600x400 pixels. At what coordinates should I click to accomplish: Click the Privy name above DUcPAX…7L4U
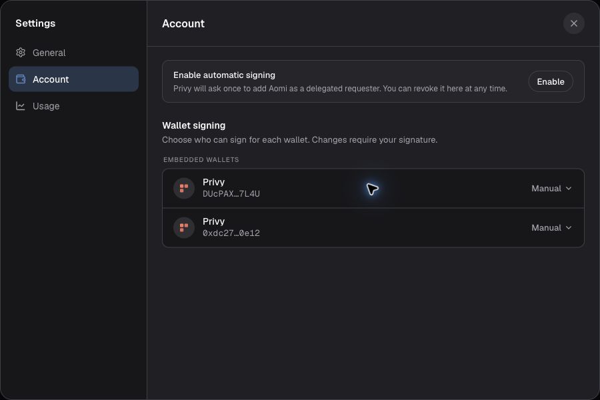coord(213,182)
